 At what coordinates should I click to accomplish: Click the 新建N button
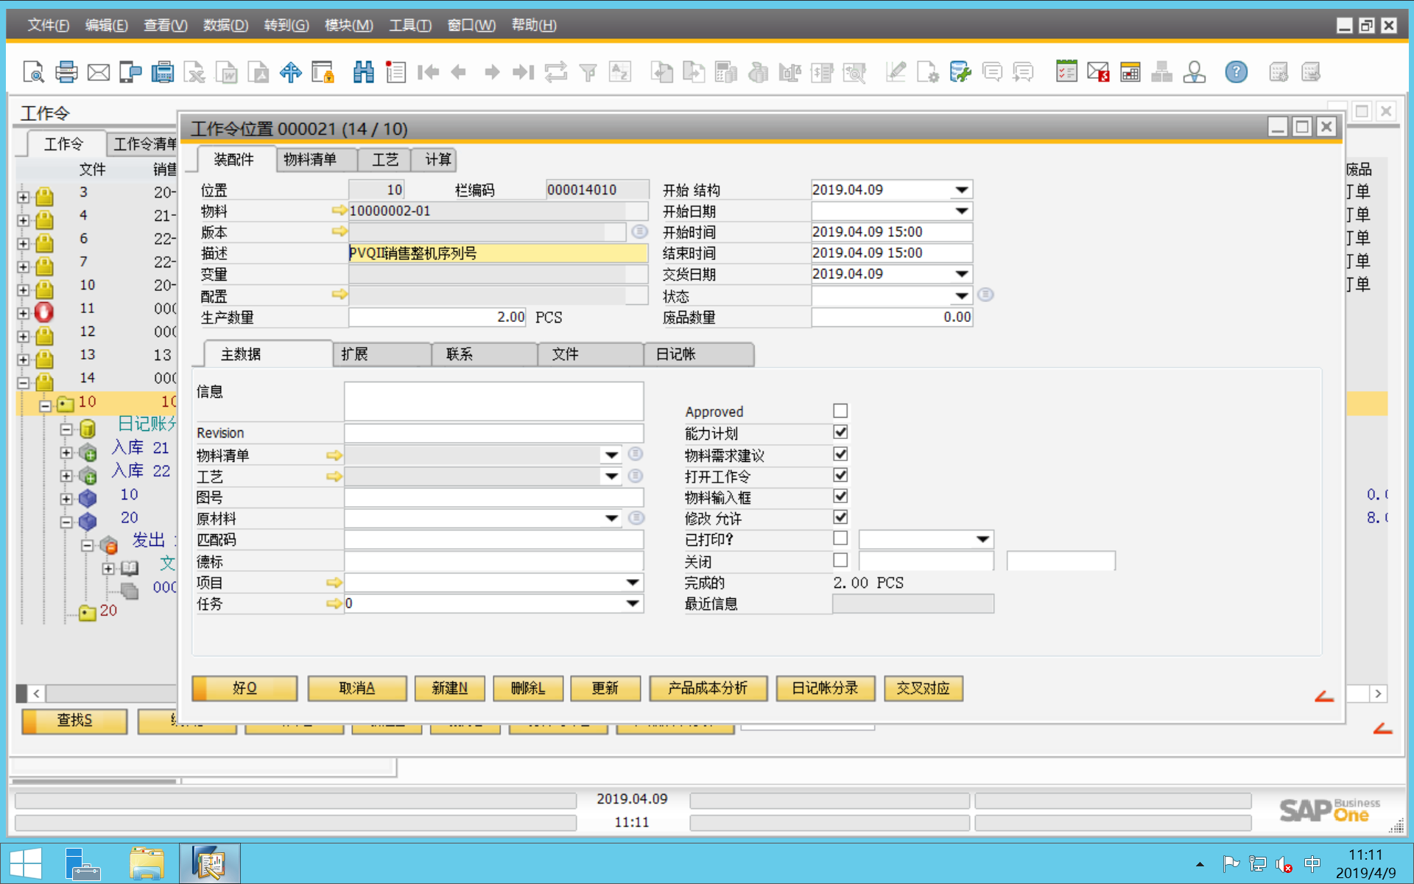[449, 688]
